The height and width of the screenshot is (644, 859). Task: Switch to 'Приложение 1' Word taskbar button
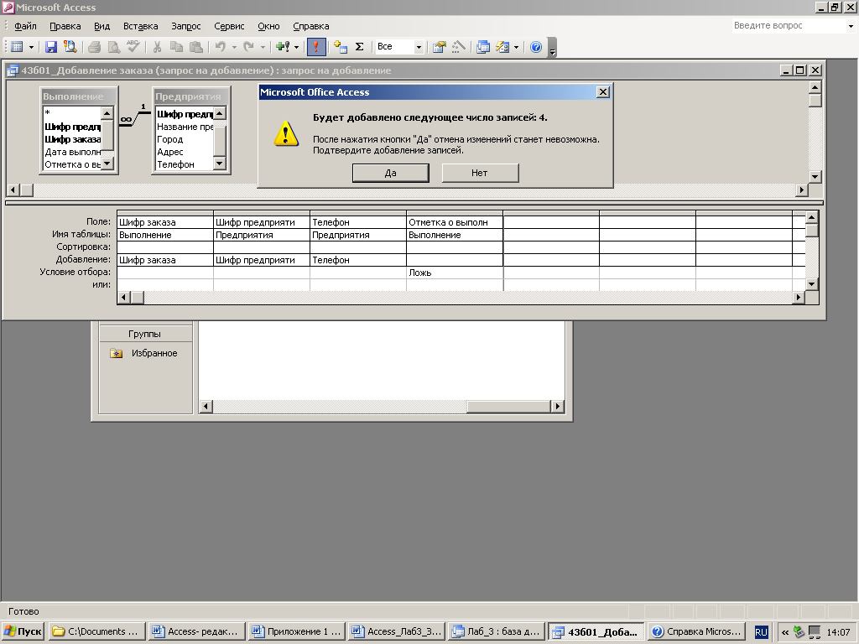click(x=296, y=631)
